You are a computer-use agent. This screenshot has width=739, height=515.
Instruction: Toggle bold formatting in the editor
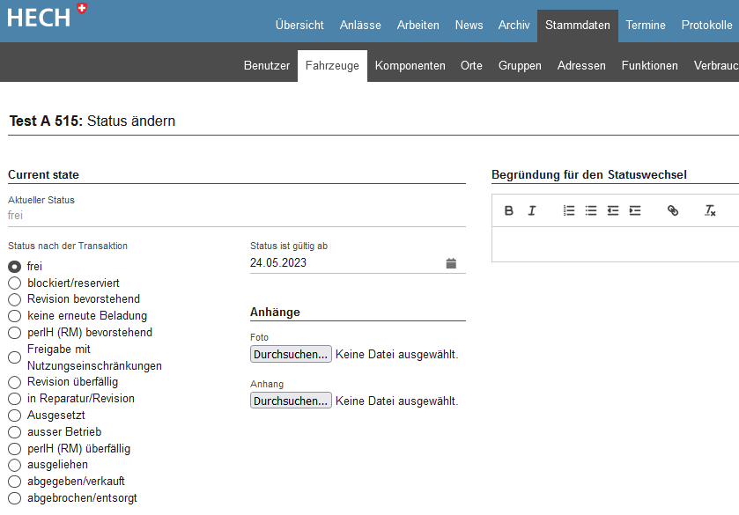(509, 211)
